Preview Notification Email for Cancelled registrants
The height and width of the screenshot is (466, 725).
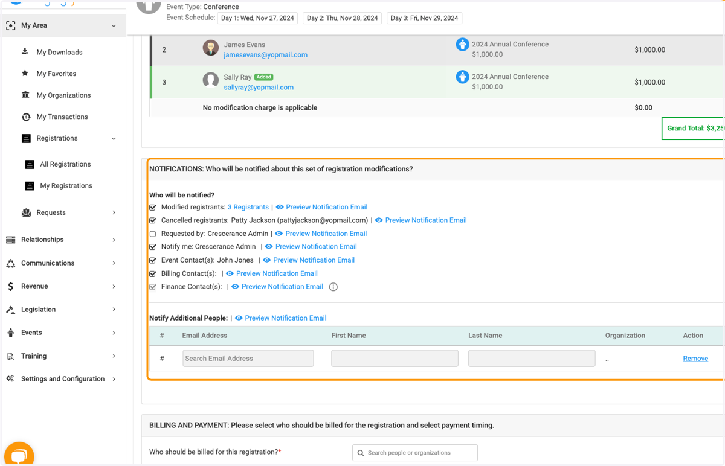pos(426,220)
